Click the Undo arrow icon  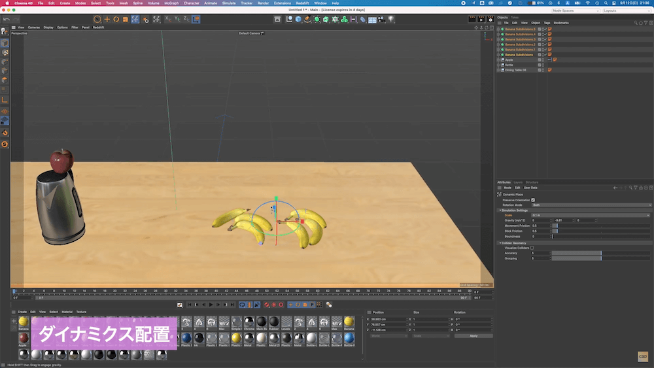[x=7, y=20]
